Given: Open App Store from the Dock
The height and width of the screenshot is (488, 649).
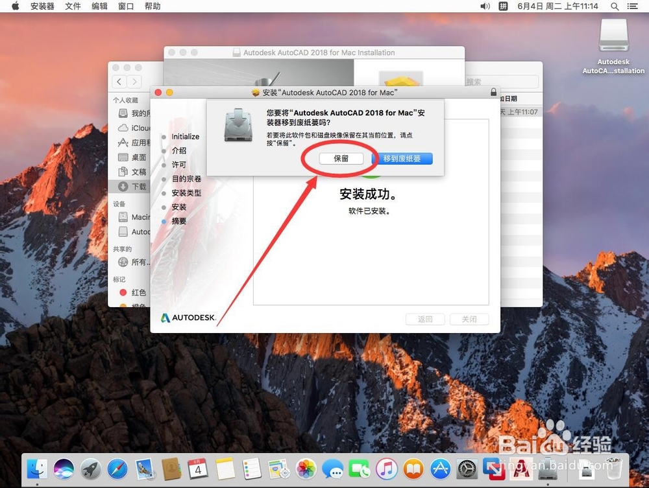Looking at the screenshot, I should [x=440, y=469].
